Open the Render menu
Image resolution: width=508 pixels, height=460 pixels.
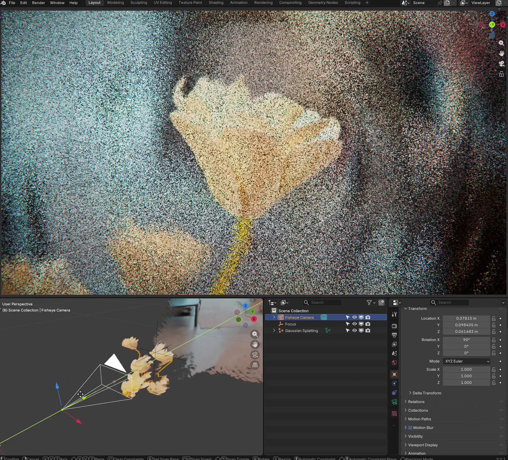[39, 3]
